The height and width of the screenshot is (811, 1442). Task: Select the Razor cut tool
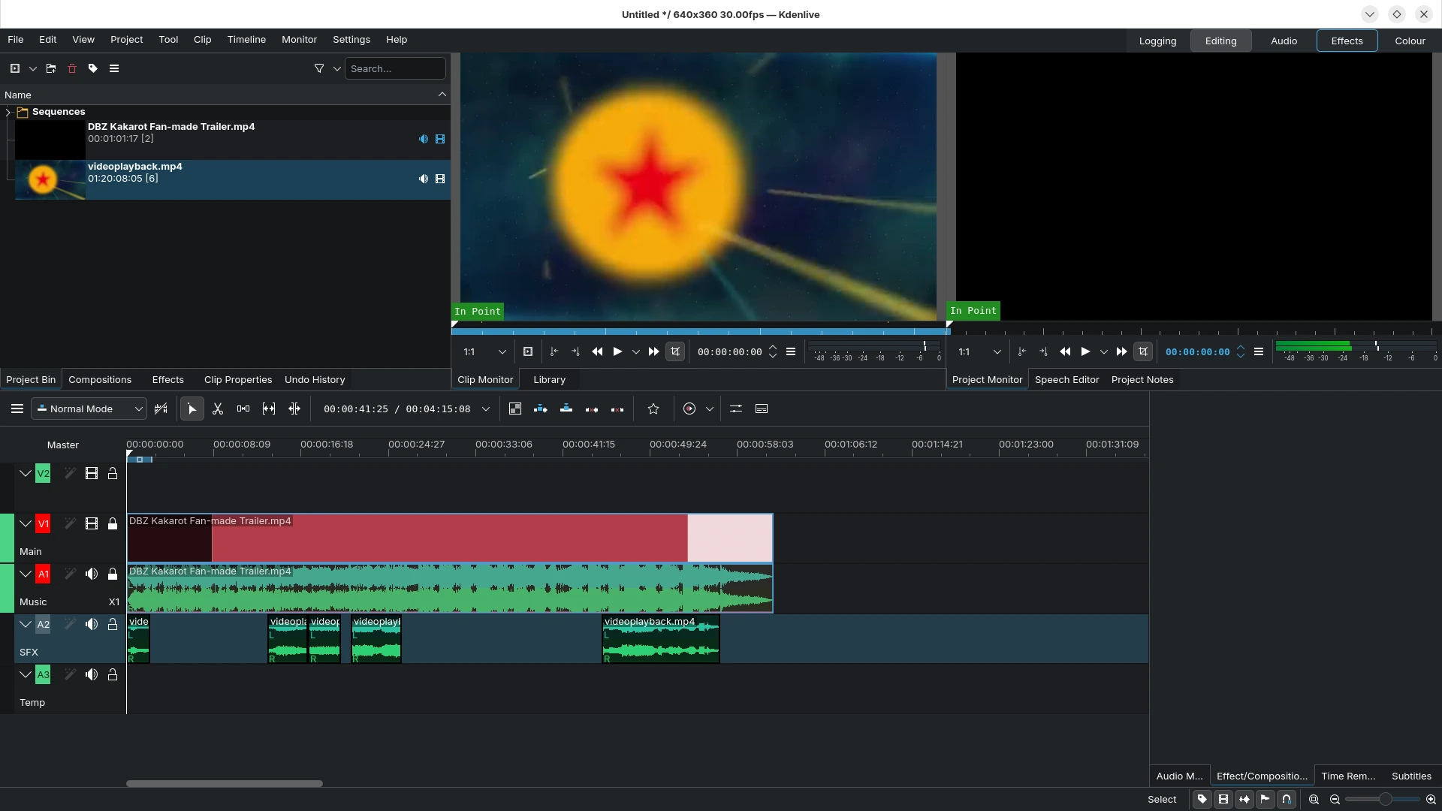point(218,409)
